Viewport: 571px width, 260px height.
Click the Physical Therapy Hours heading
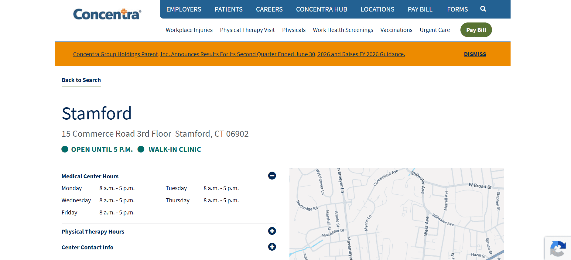coord(93,231)
